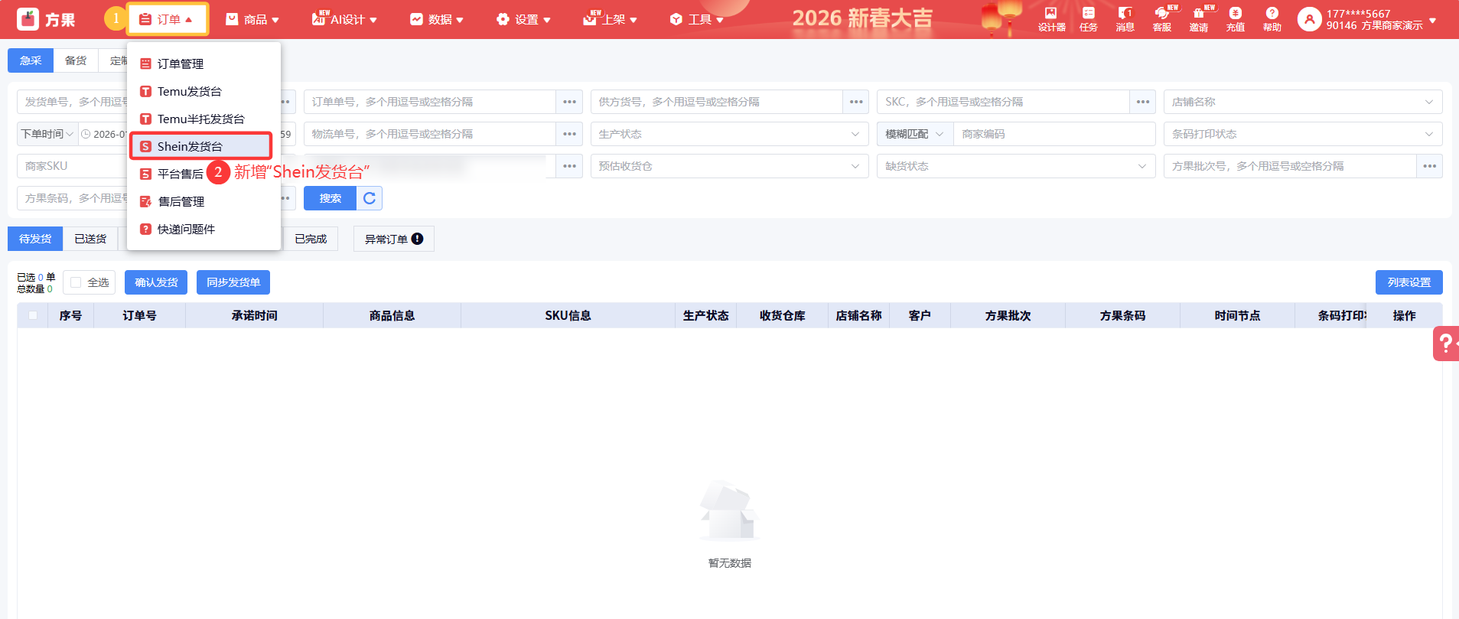Open the 设计器 designer tool

(1051, 19)
